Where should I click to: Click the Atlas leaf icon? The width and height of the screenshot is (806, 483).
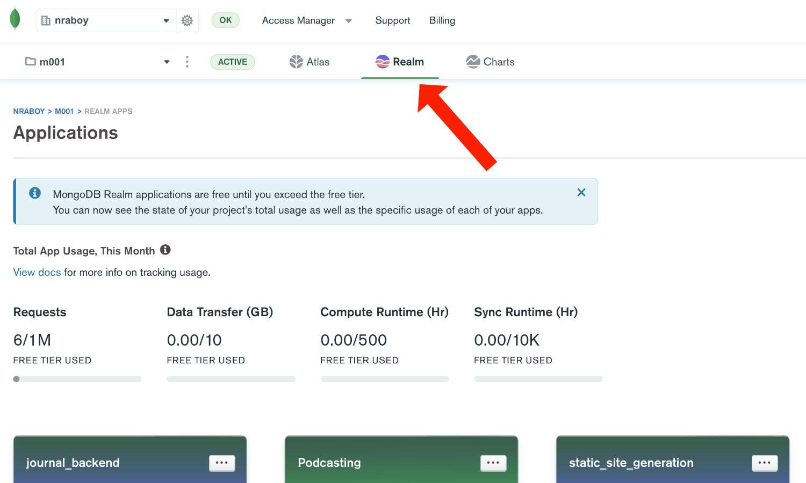pyautogui.click(x=296, y=62)
